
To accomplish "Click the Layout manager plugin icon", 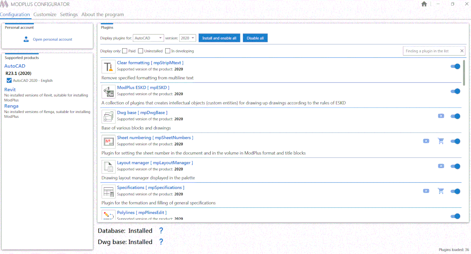I will pos(109,166).
